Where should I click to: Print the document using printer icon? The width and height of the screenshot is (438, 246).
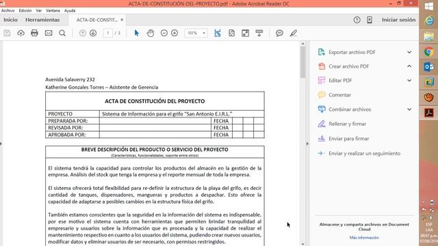(x=34, y=33)
